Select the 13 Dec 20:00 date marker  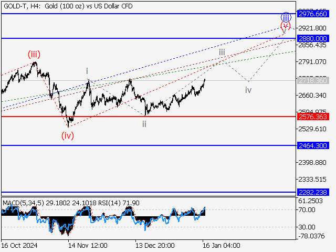[x=155, y=245]
